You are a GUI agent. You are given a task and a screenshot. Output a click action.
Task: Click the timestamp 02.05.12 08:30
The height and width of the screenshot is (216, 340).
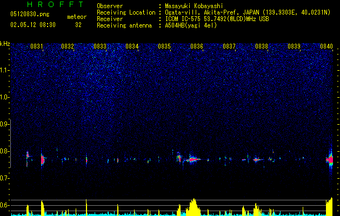click(33, 25)
